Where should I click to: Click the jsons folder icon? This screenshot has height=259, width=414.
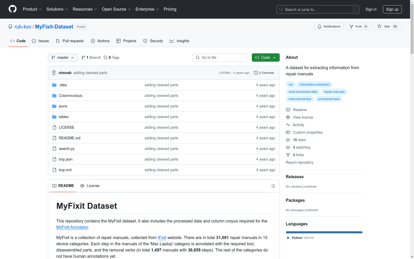pos(54,106)
